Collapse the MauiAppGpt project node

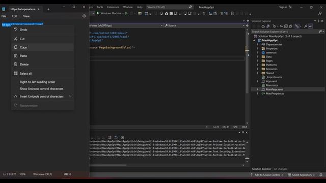pos(254,41)
